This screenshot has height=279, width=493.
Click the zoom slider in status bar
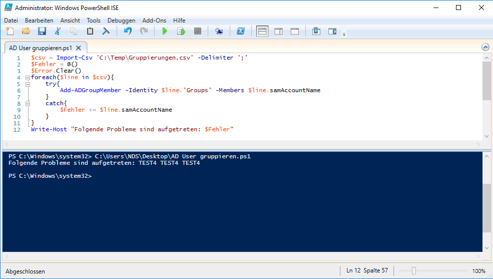coord(414,271)
